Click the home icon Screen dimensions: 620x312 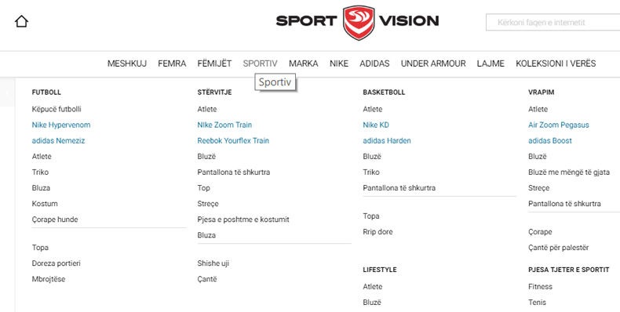pos(21,21)
